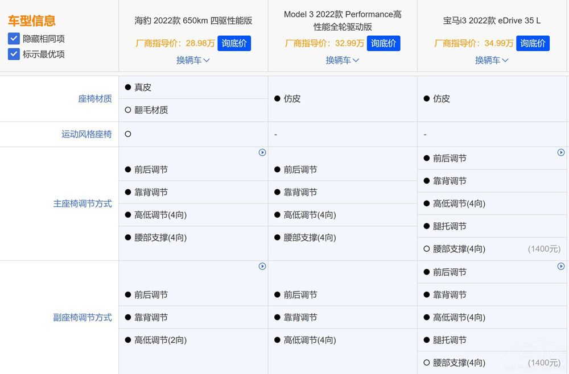Click the 副座椅调节方式 link
The height and width of the screenshot is (374, 569).
83,317
